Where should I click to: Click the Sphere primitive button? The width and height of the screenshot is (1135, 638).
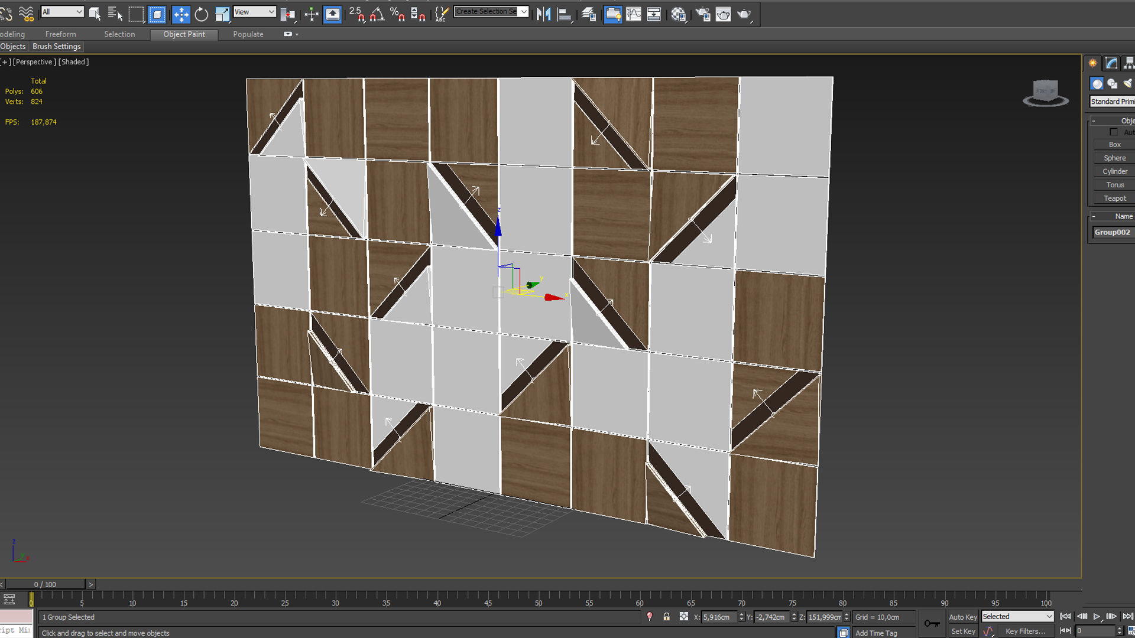(1114, 158)
